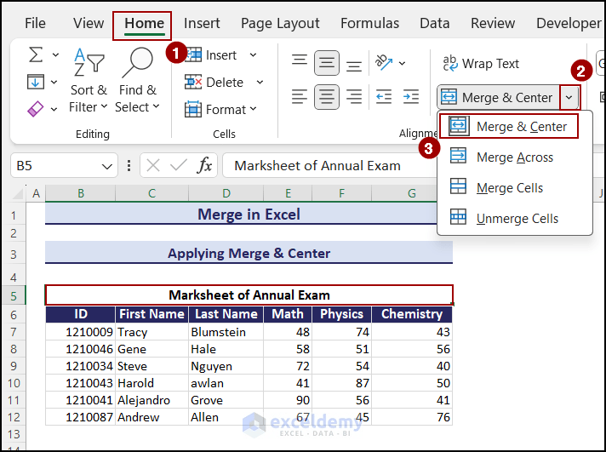Open Find & Select menu
The height and width of the screenshot is (452, 606).
(x=138, y=80)
